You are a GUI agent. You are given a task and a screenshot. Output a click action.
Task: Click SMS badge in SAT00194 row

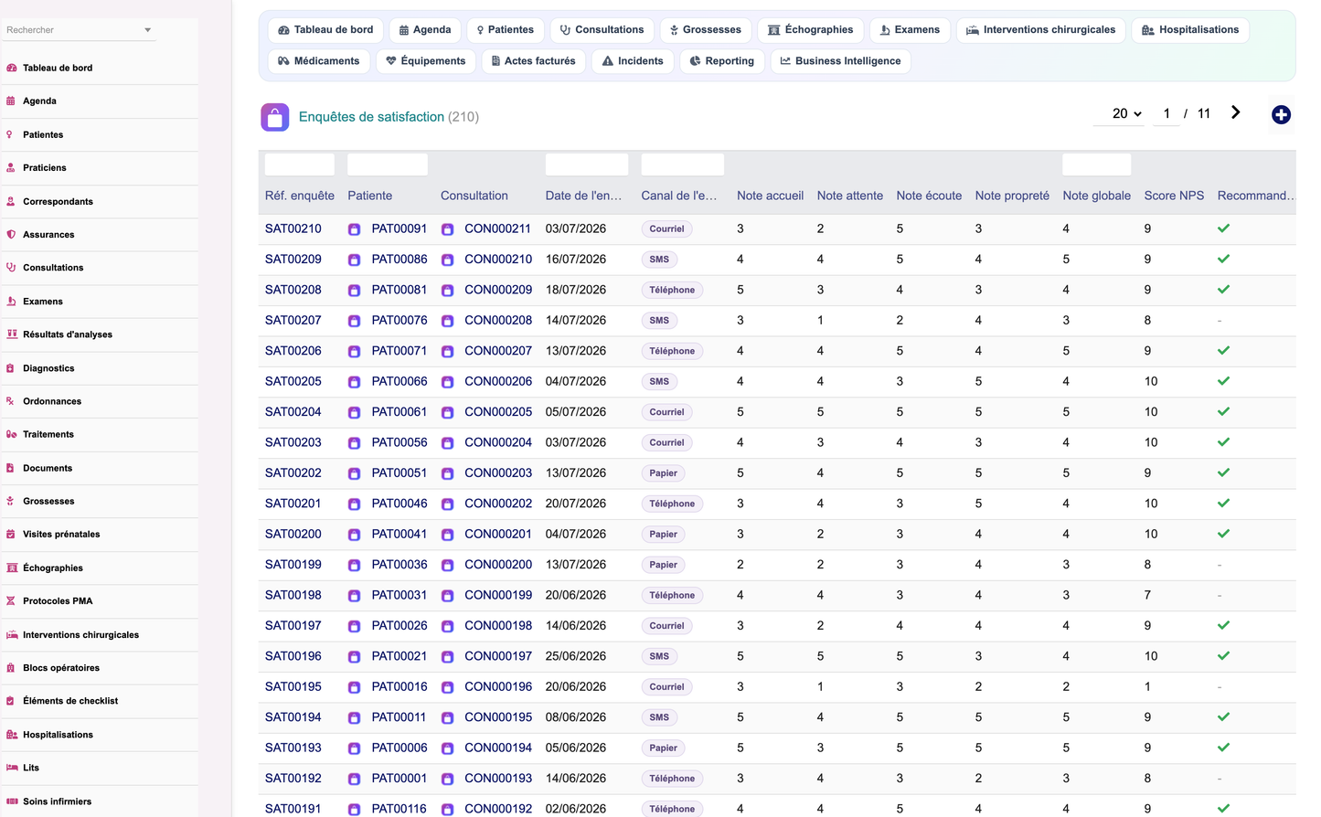pos(659,717)
